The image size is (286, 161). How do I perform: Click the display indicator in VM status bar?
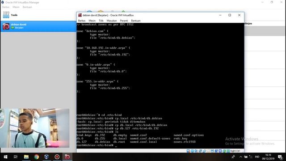pyautogui.click(x=212, y=151)
